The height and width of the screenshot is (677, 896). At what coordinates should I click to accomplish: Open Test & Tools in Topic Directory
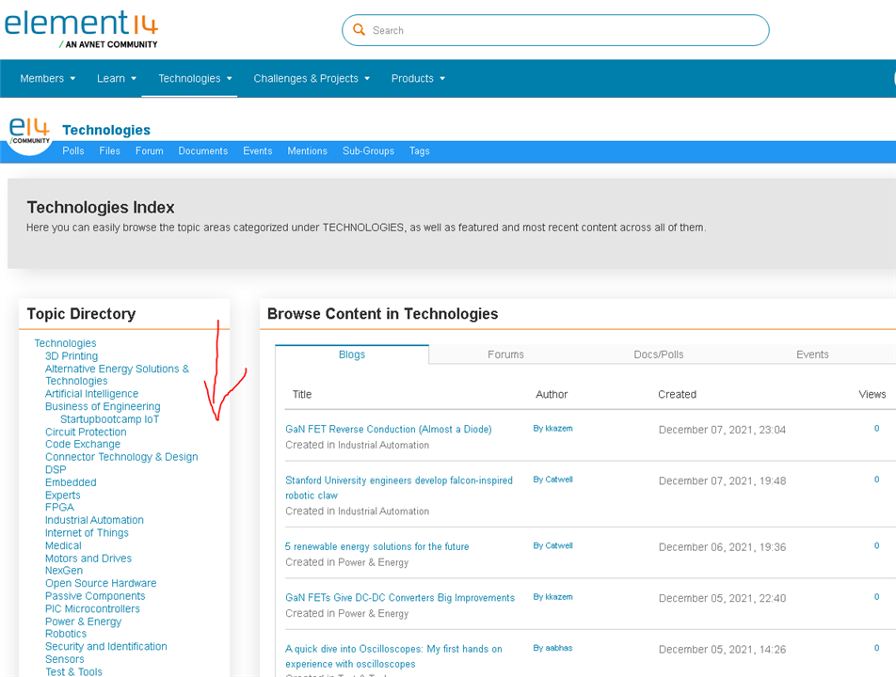(73, 671)
